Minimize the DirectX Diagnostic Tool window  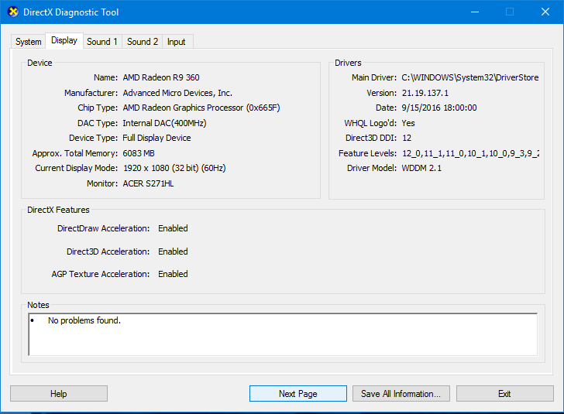click(x=475, y=12)
